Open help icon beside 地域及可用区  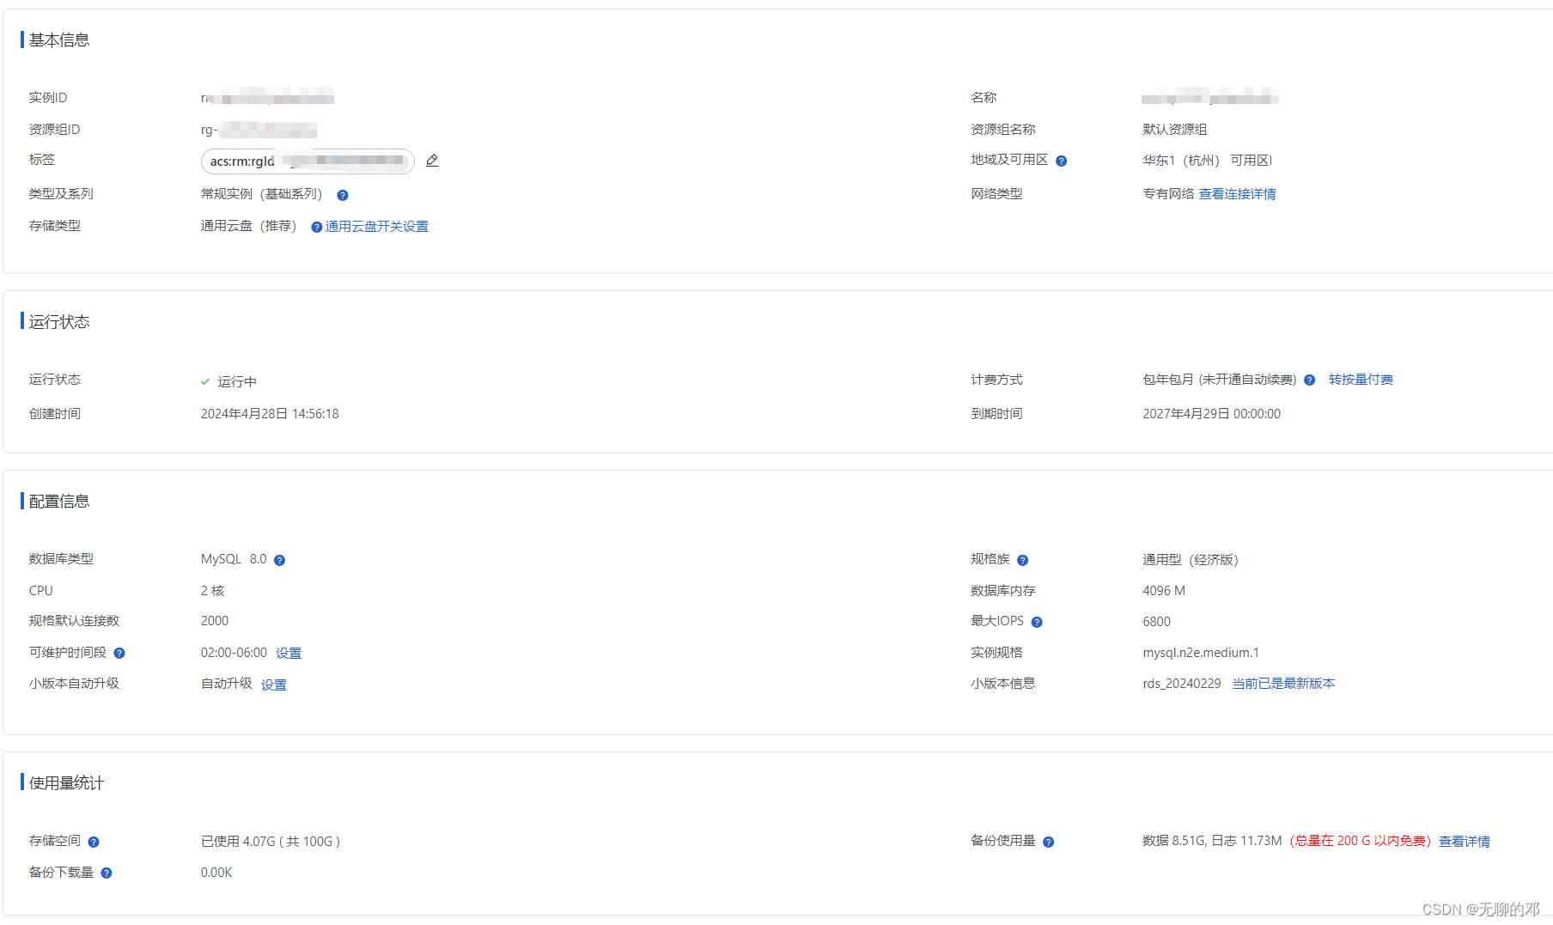click(x=1062, y=161)
